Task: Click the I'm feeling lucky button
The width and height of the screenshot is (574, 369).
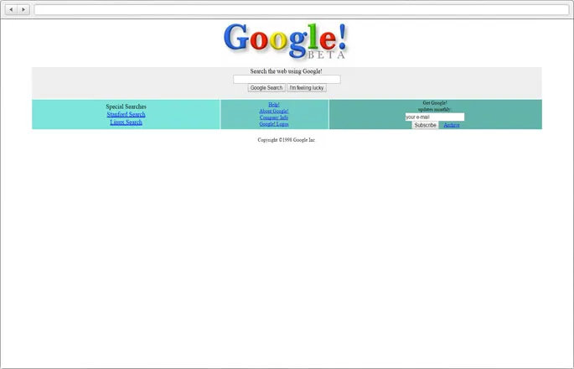Action: point(307,88)
